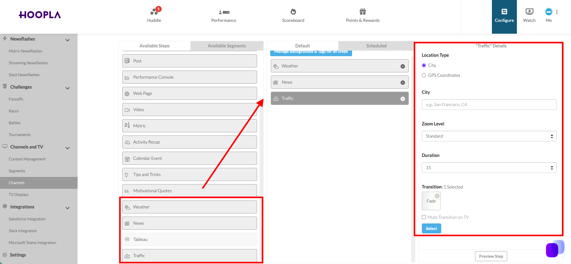Click Manage Backgrounds & Tags for all Steps
Viewport: 571px width, 264px height.
click(x=311, y=52)
